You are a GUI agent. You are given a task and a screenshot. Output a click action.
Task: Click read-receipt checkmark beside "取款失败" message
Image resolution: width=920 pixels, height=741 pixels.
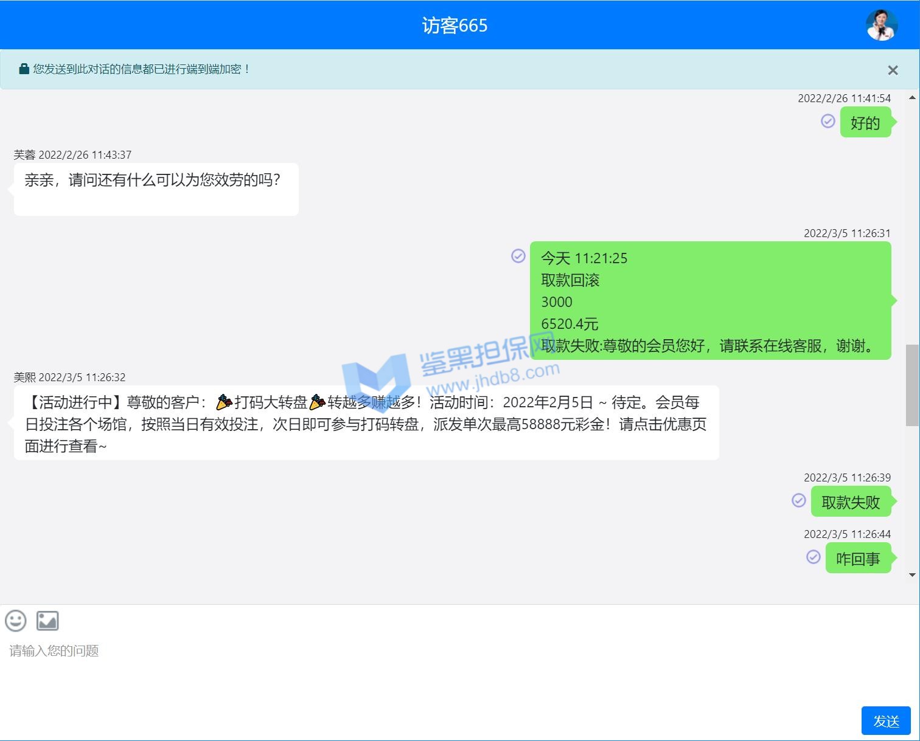[x=798, y=500]
